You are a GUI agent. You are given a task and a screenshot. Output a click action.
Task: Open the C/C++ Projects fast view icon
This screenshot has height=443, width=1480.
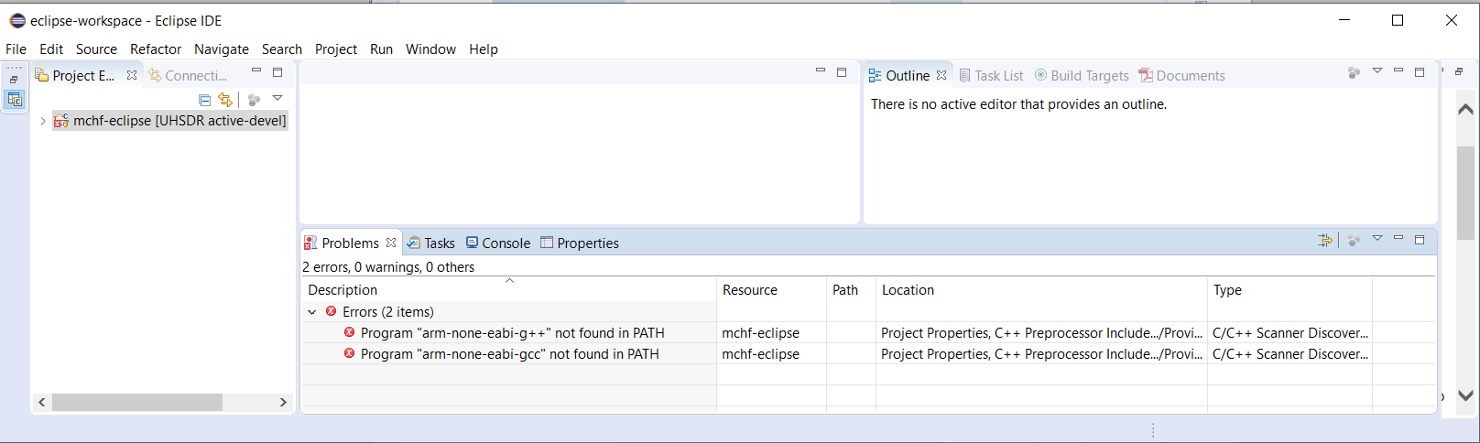tap(15, 100)
